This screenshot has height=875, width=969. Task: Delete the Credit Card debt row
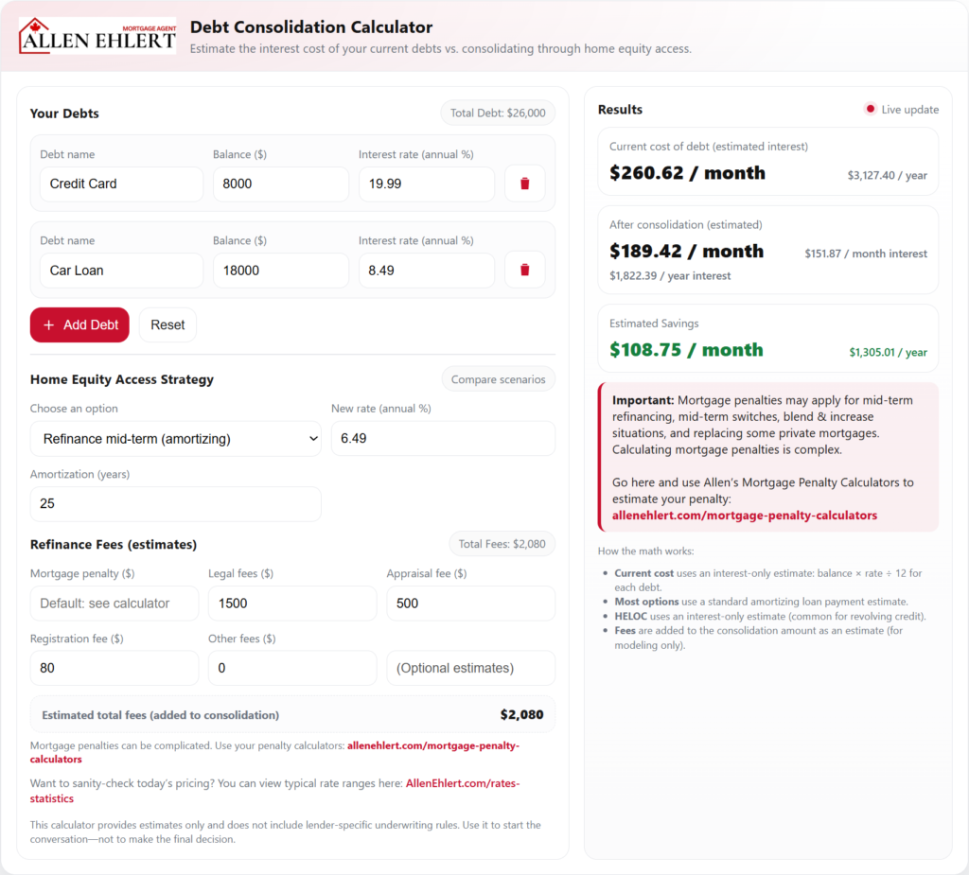(x=524, y=184)
